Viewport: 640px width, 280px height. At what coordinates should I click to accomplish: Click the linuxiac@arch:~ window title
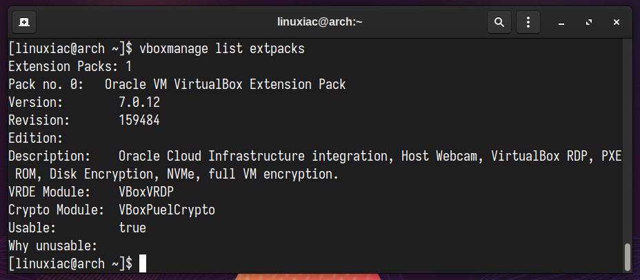pos(319,22)
